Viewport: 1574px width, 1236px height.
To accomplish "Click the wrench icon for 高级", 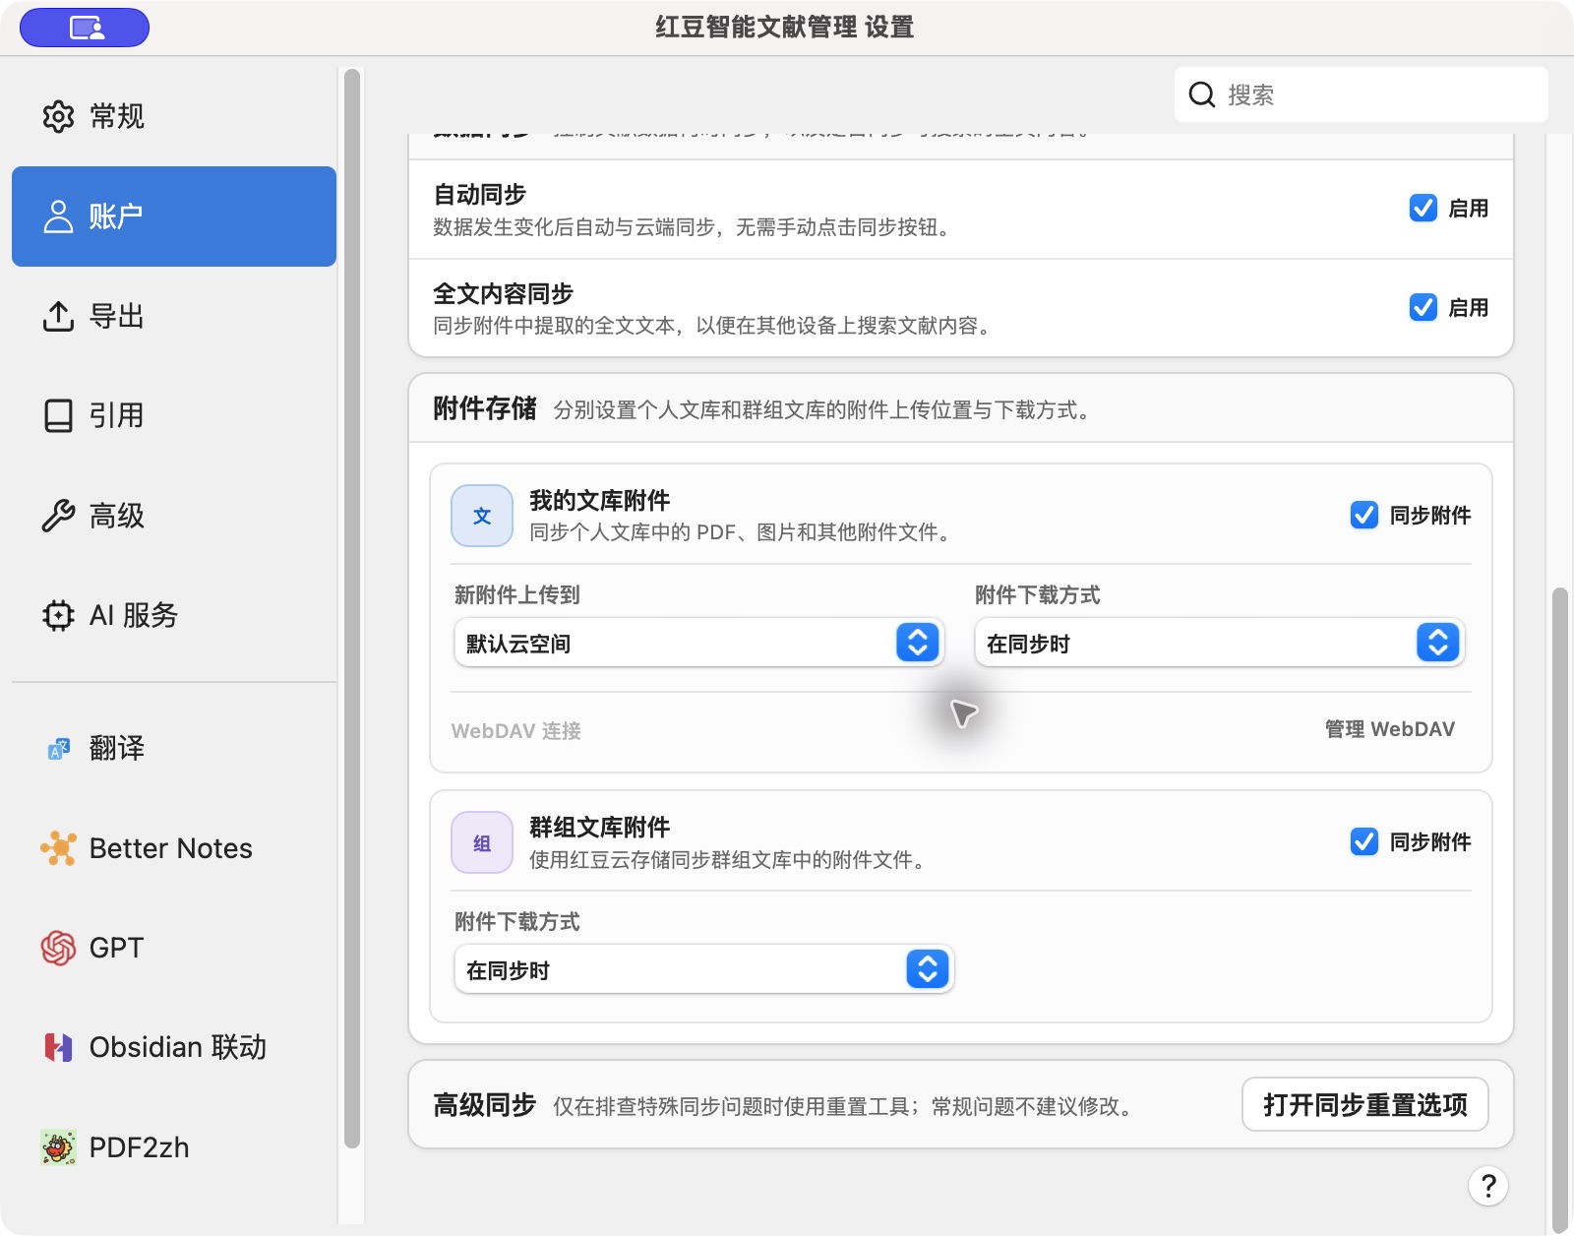I will click(x=58, y=516).
